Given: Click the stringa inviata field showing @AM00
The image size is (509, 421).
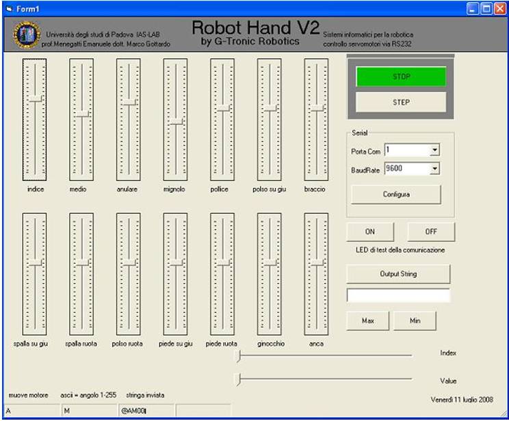Looking at the screenshot, I should tap(146, 410).
